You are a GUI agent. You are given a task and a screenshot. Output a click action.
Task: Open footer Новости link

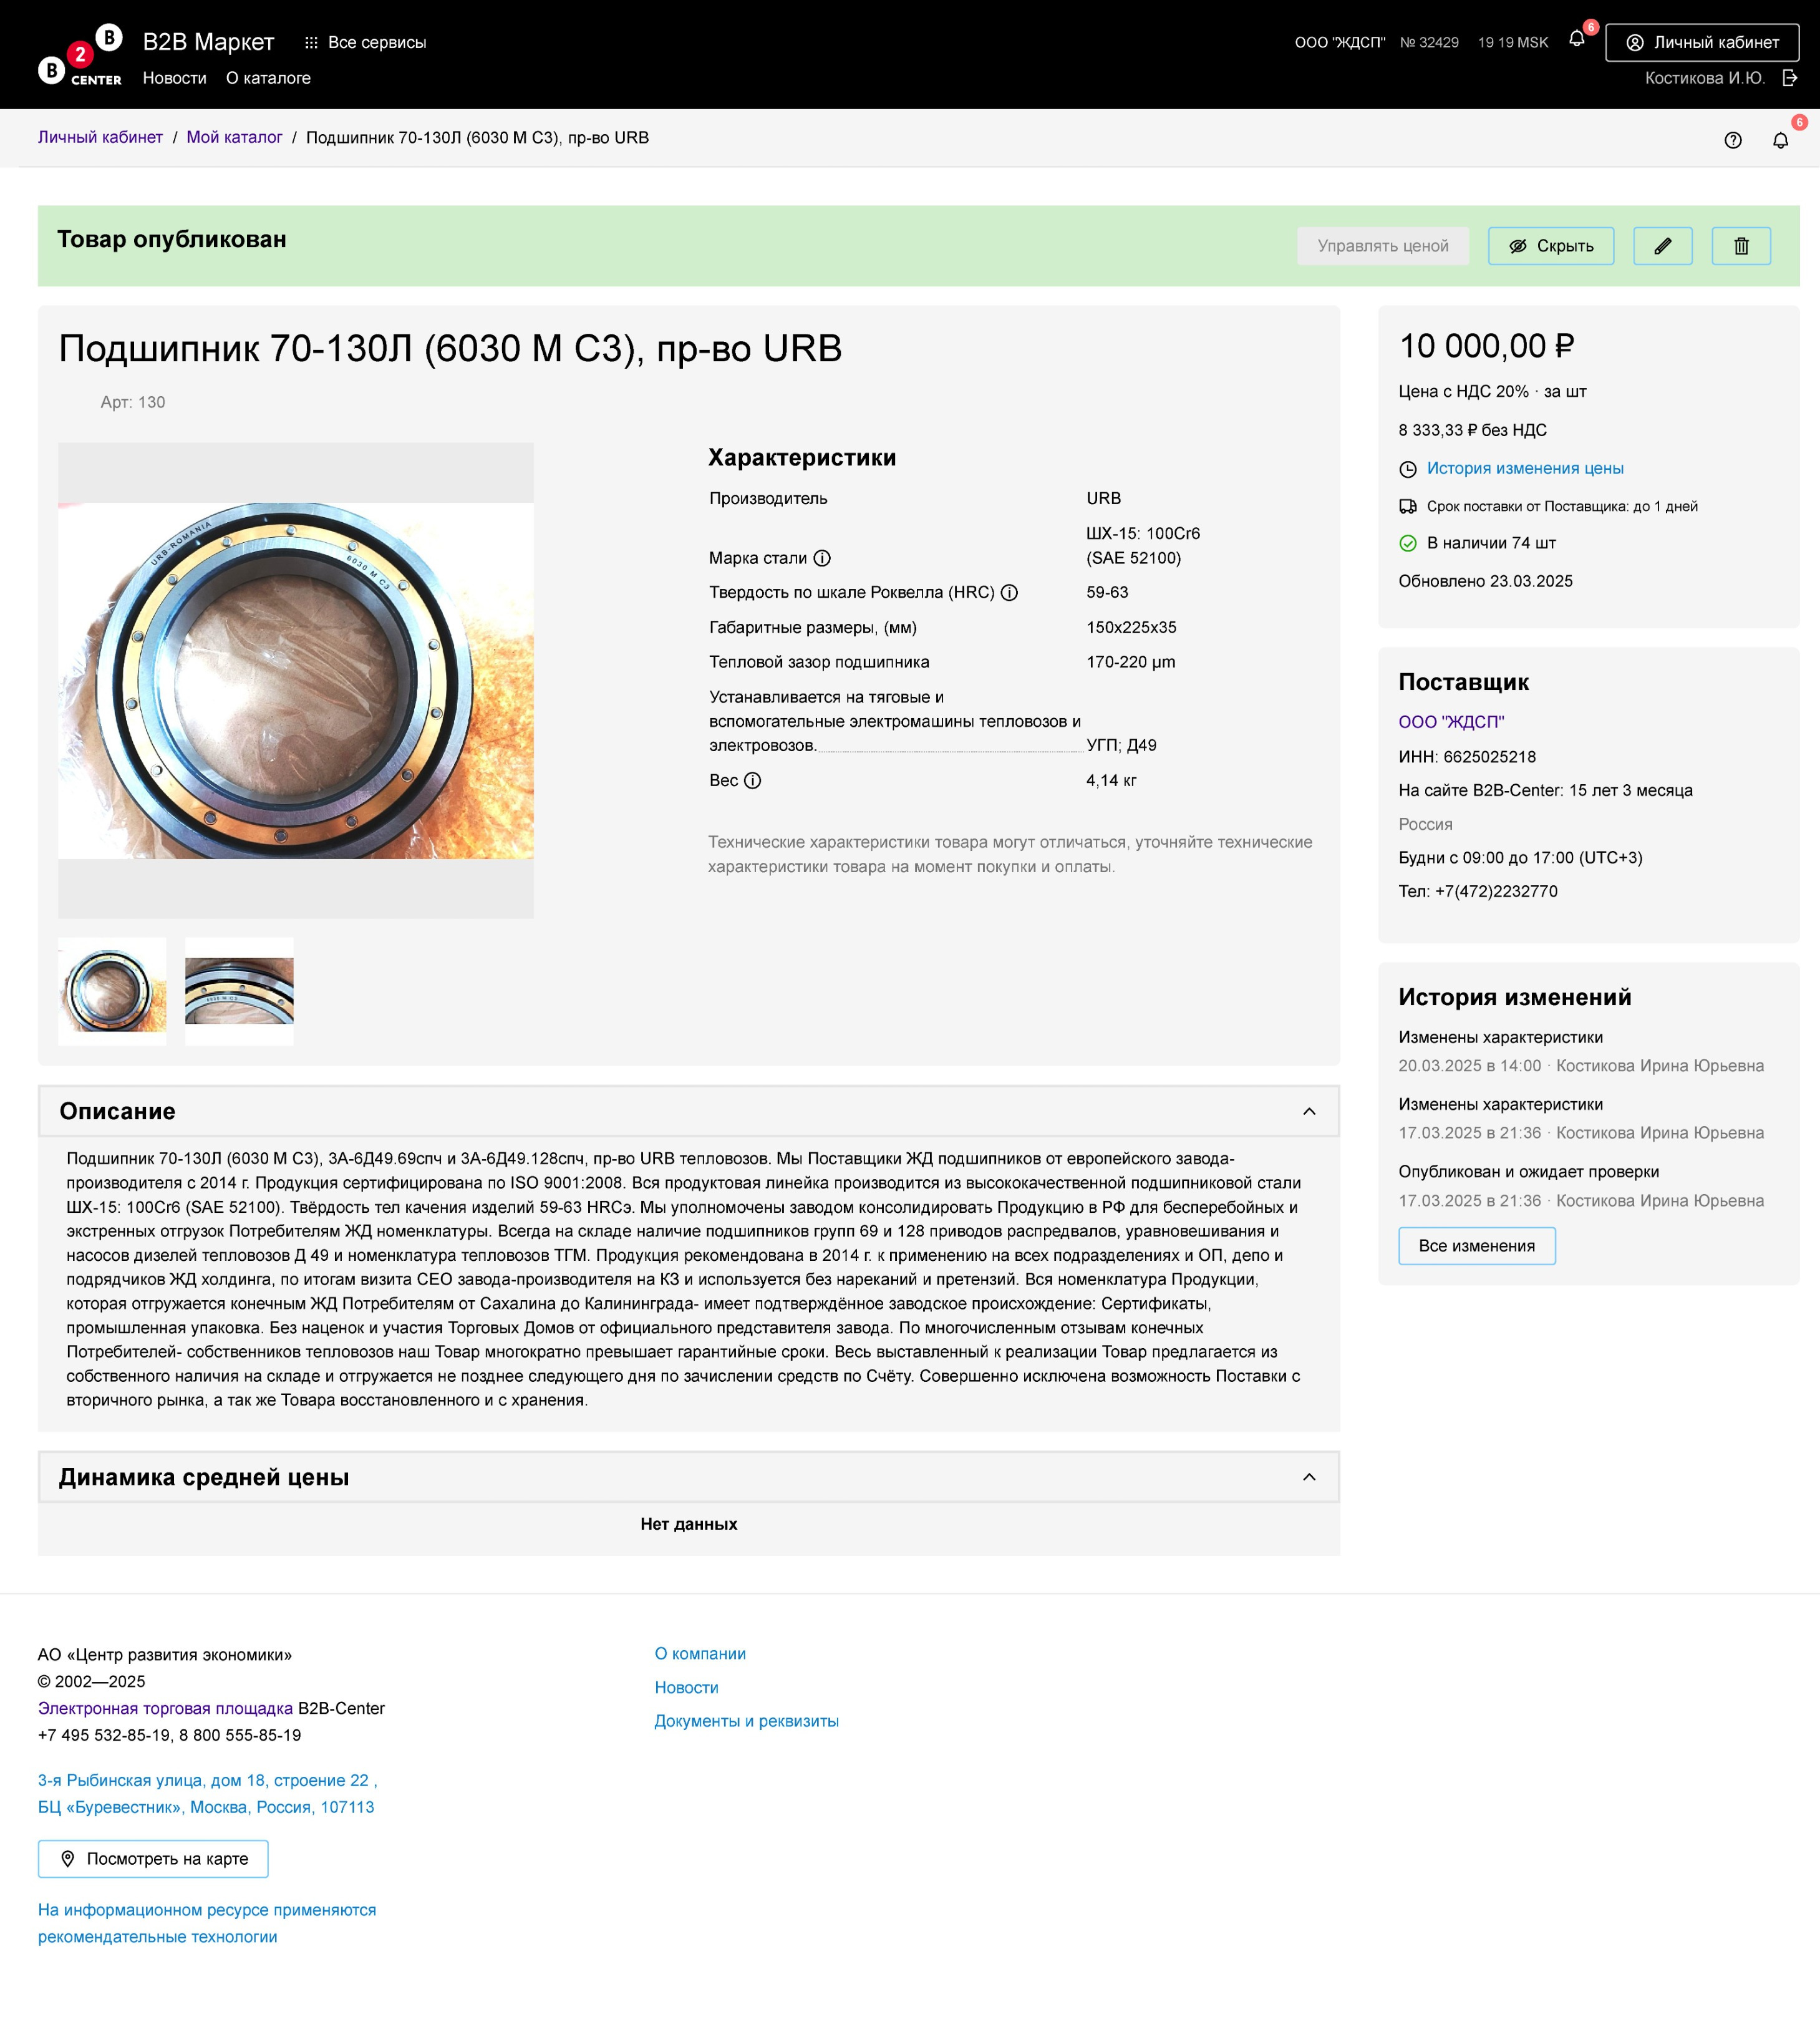[x=686, y=1688]
